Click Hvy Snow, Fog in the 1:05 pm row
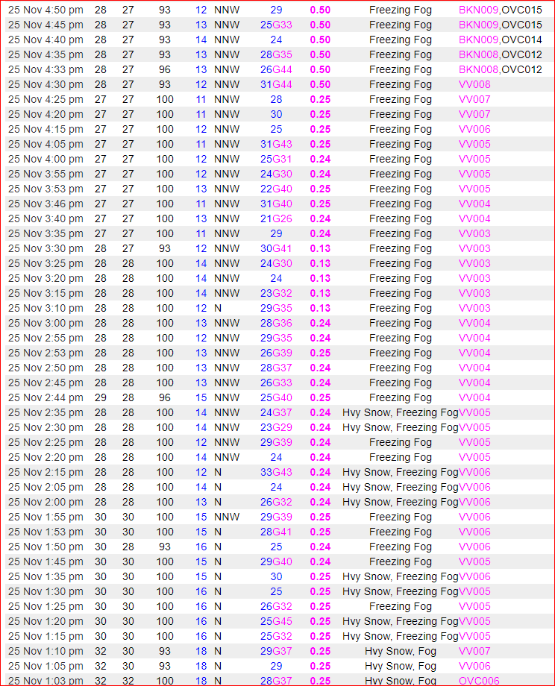Viewport: 555px width, 686px height. point(401,666)
